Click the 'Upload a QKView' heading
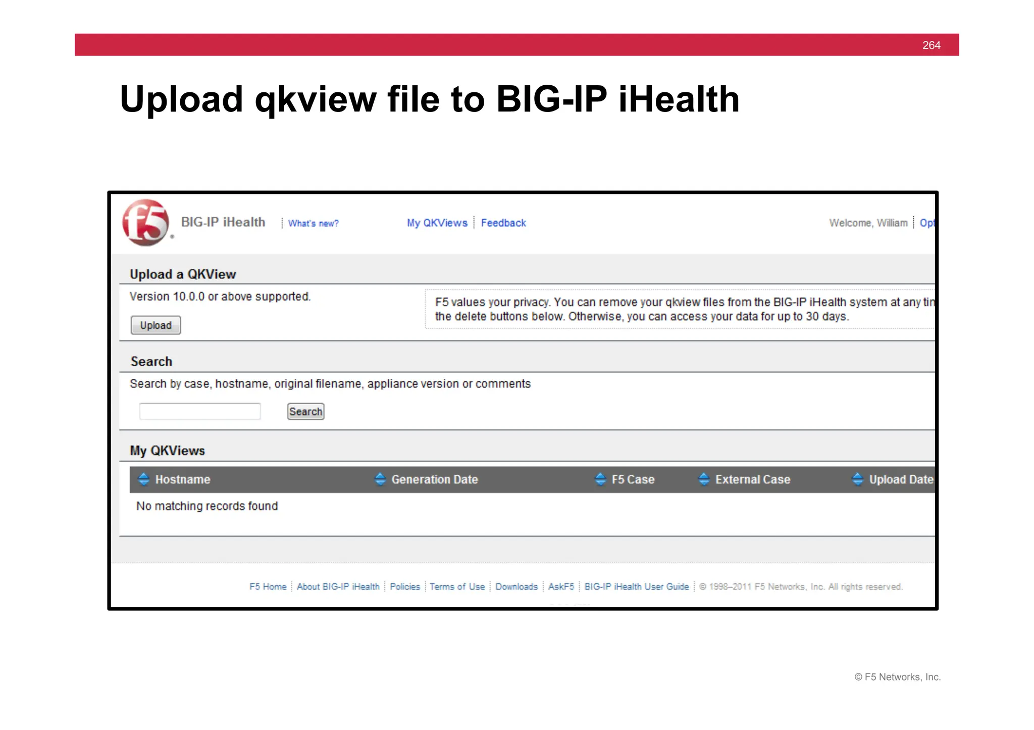Viewport: 1034px width, 730px height. coord(183,274)
